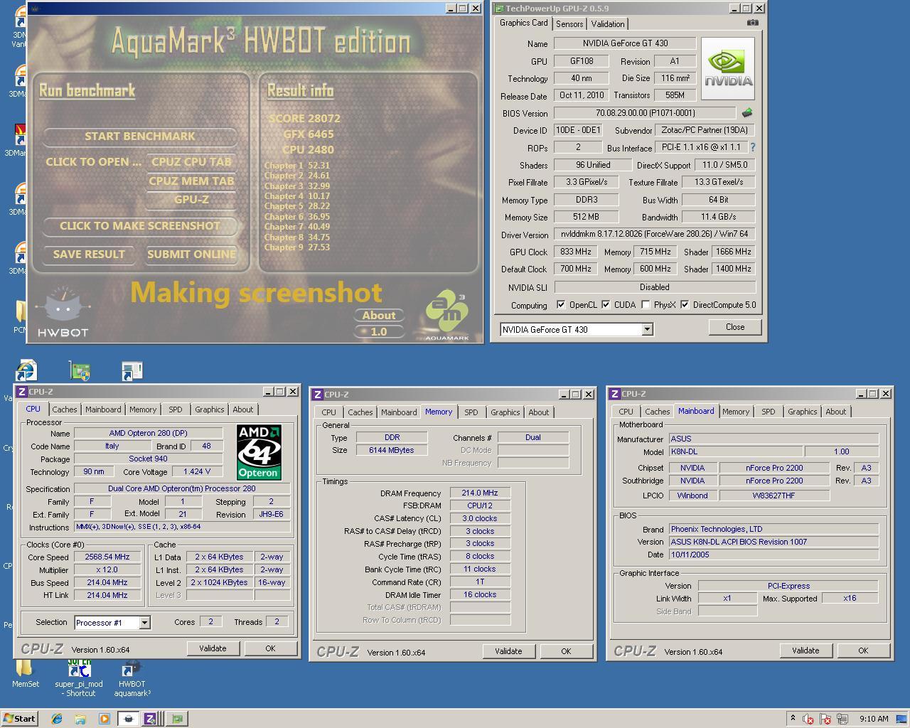This screenshot has height=728, width=910.
Task: Click Validate in the CPU tab window
Action: click(x=213, y=648)
